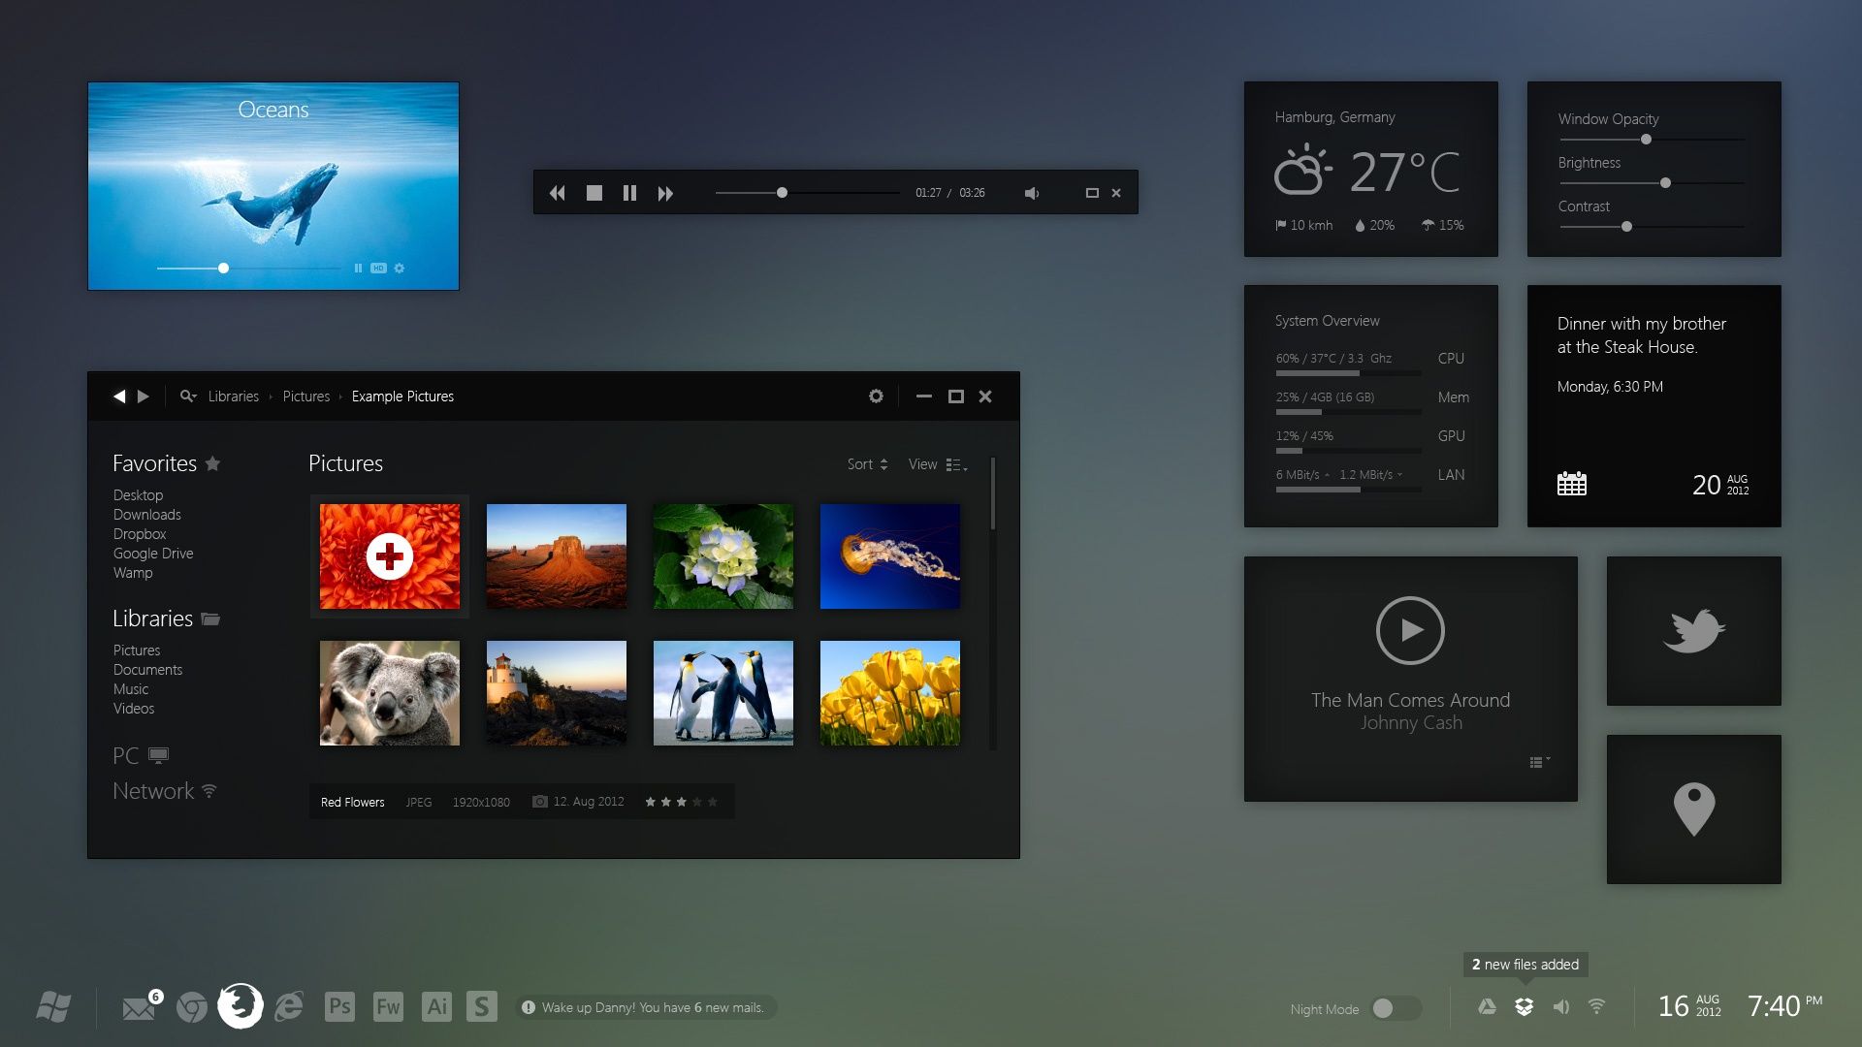This screenshot has width=1862, height=1047.
Task: Click the Twitter bird tile
Action: 1693,631
